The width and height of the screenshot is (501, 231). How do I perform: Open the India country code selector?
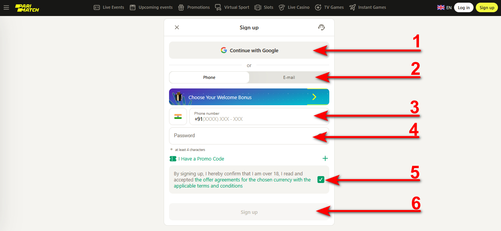pyautogui.click(x=178, y=117)
